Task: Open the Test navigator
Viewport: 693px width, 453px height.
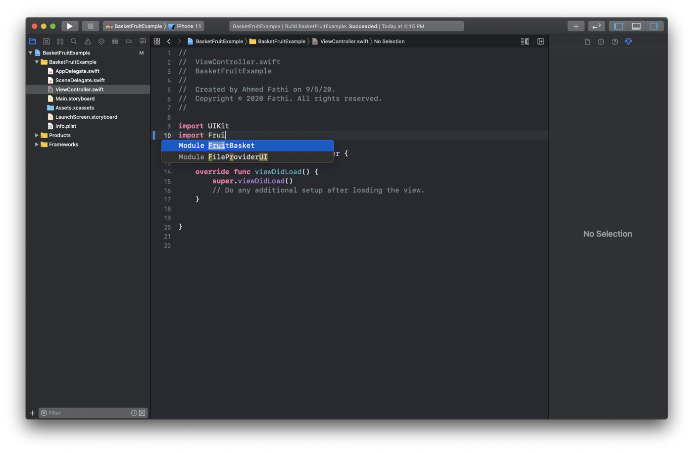Action: [101, 41]
